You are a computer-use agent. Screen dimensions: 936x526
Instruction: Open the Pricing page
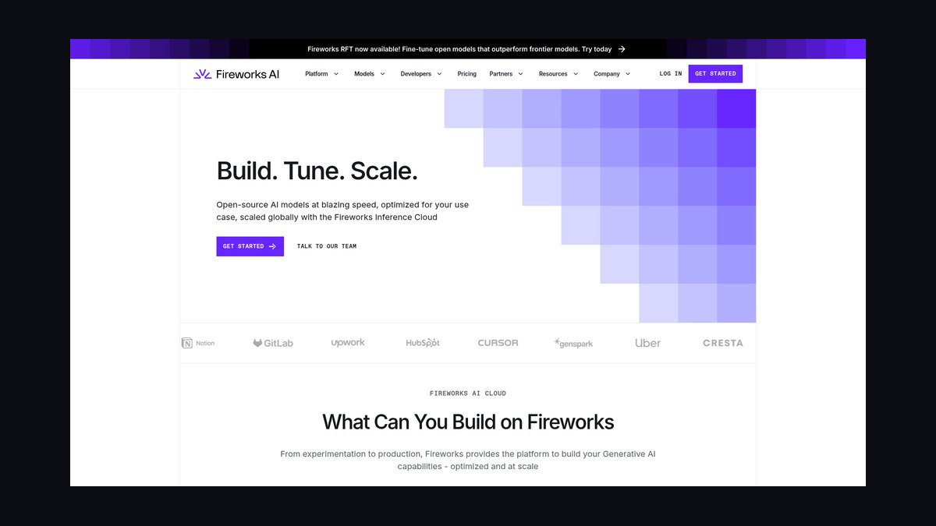pos(467,74)
